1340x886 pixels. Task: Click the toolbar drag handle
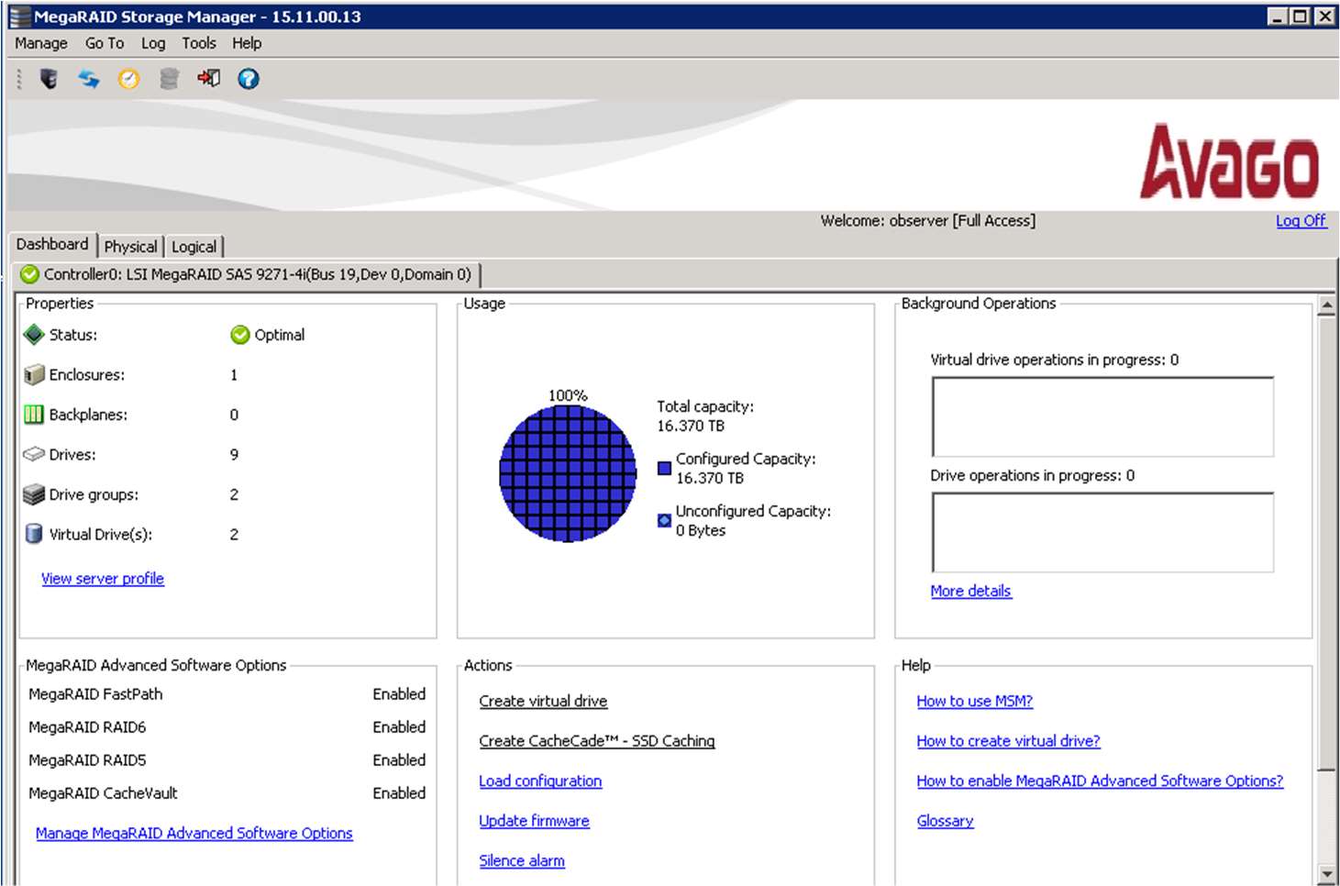[x=18, y=79]
